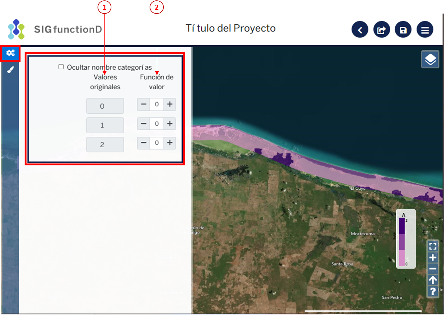Check Ocultar nombre categorías checkbox
The height and width of the screenshot is (315, 444).
click(61, 67)
